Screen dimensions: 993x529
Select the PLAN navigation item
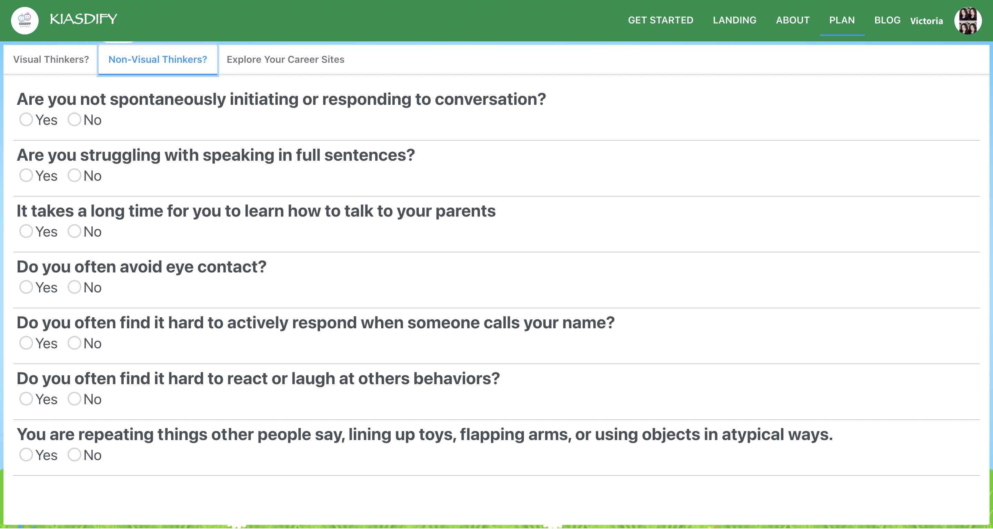pos(842,20)
